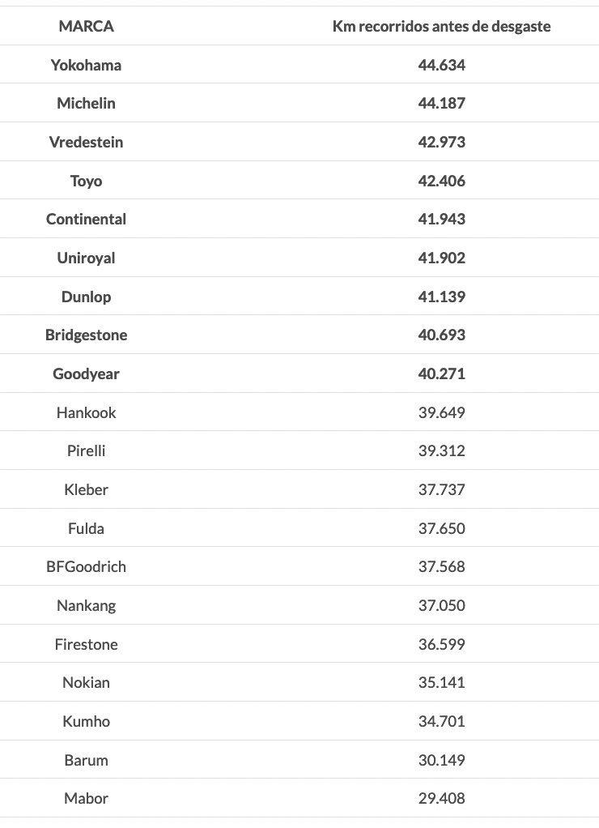Click the Goodyear value 40.271
This screenshot has width=599, height=828.
pos(441,373)
